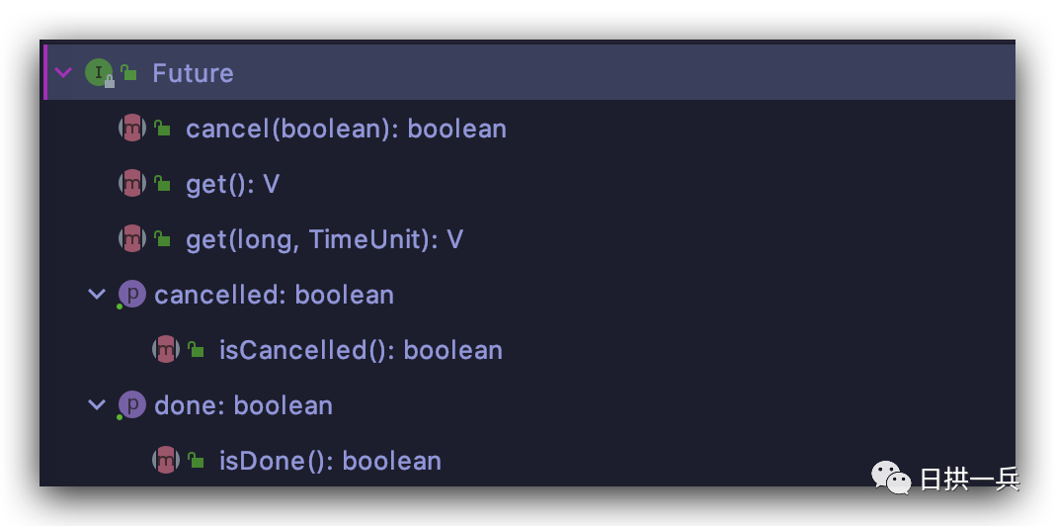Screen dimensions: 1055x526
Task: Select the get(long, TimeUnit): V method
Action: [x=324, y=239]
